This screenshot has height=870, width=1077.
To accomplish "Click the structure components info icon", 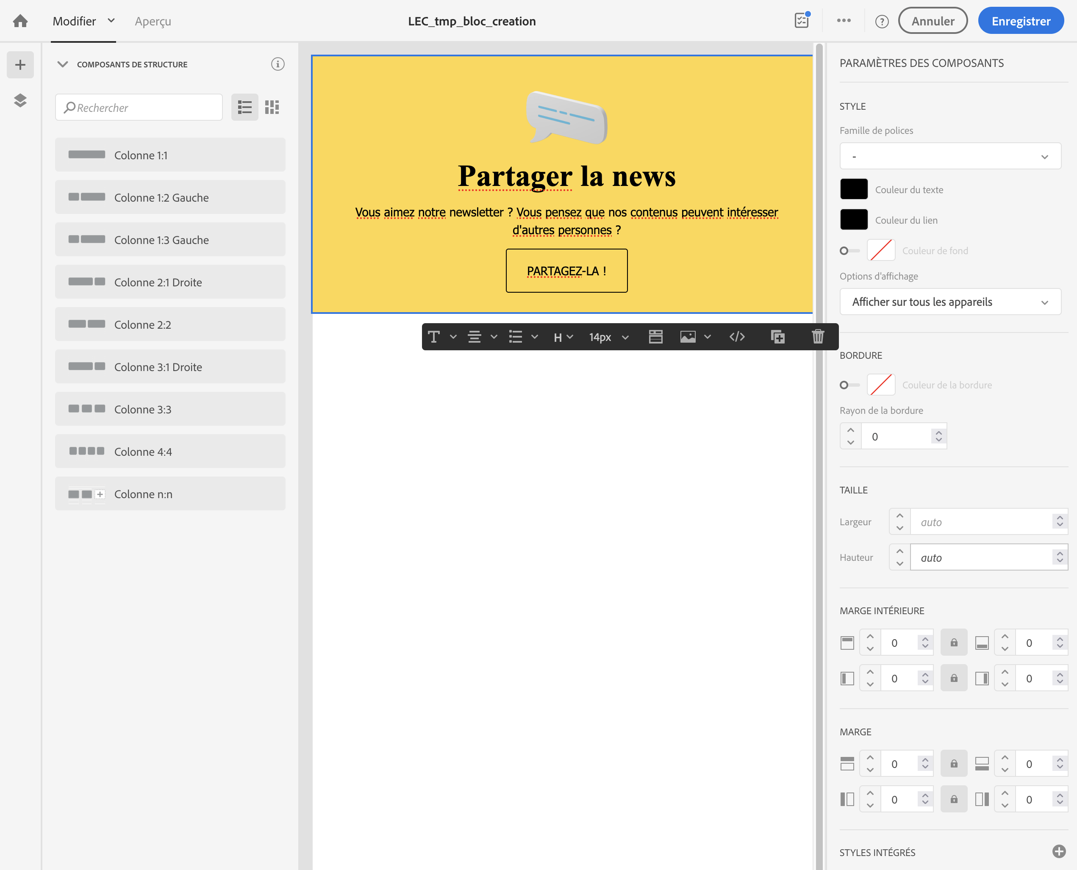I will click(x=278, y=64).
